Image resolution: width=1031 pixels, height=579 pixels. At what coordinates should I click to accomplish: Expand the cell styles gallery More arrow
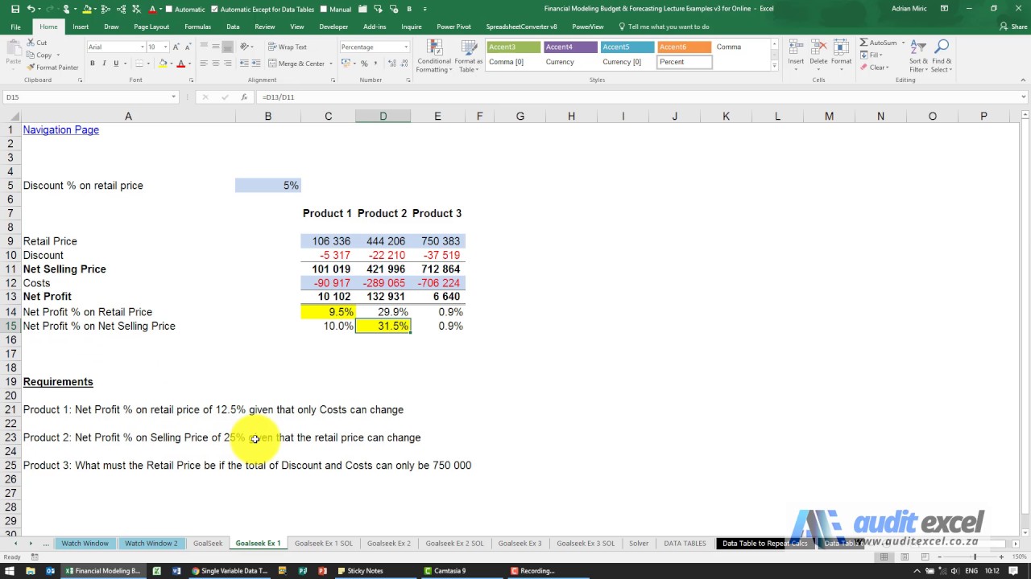pyautogui.click(x=775, y=66)
